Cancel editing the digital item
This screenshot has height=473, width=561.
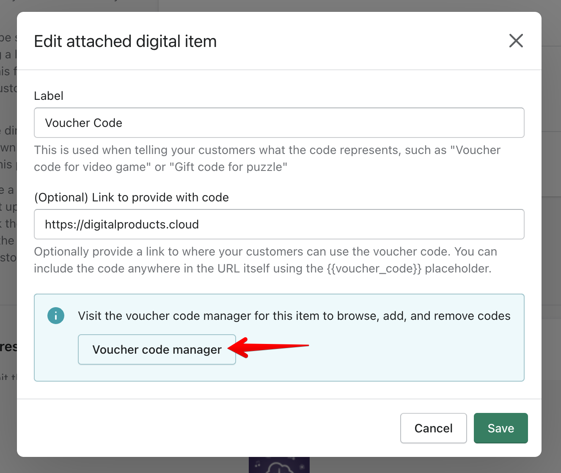click(x=433, y=428)
